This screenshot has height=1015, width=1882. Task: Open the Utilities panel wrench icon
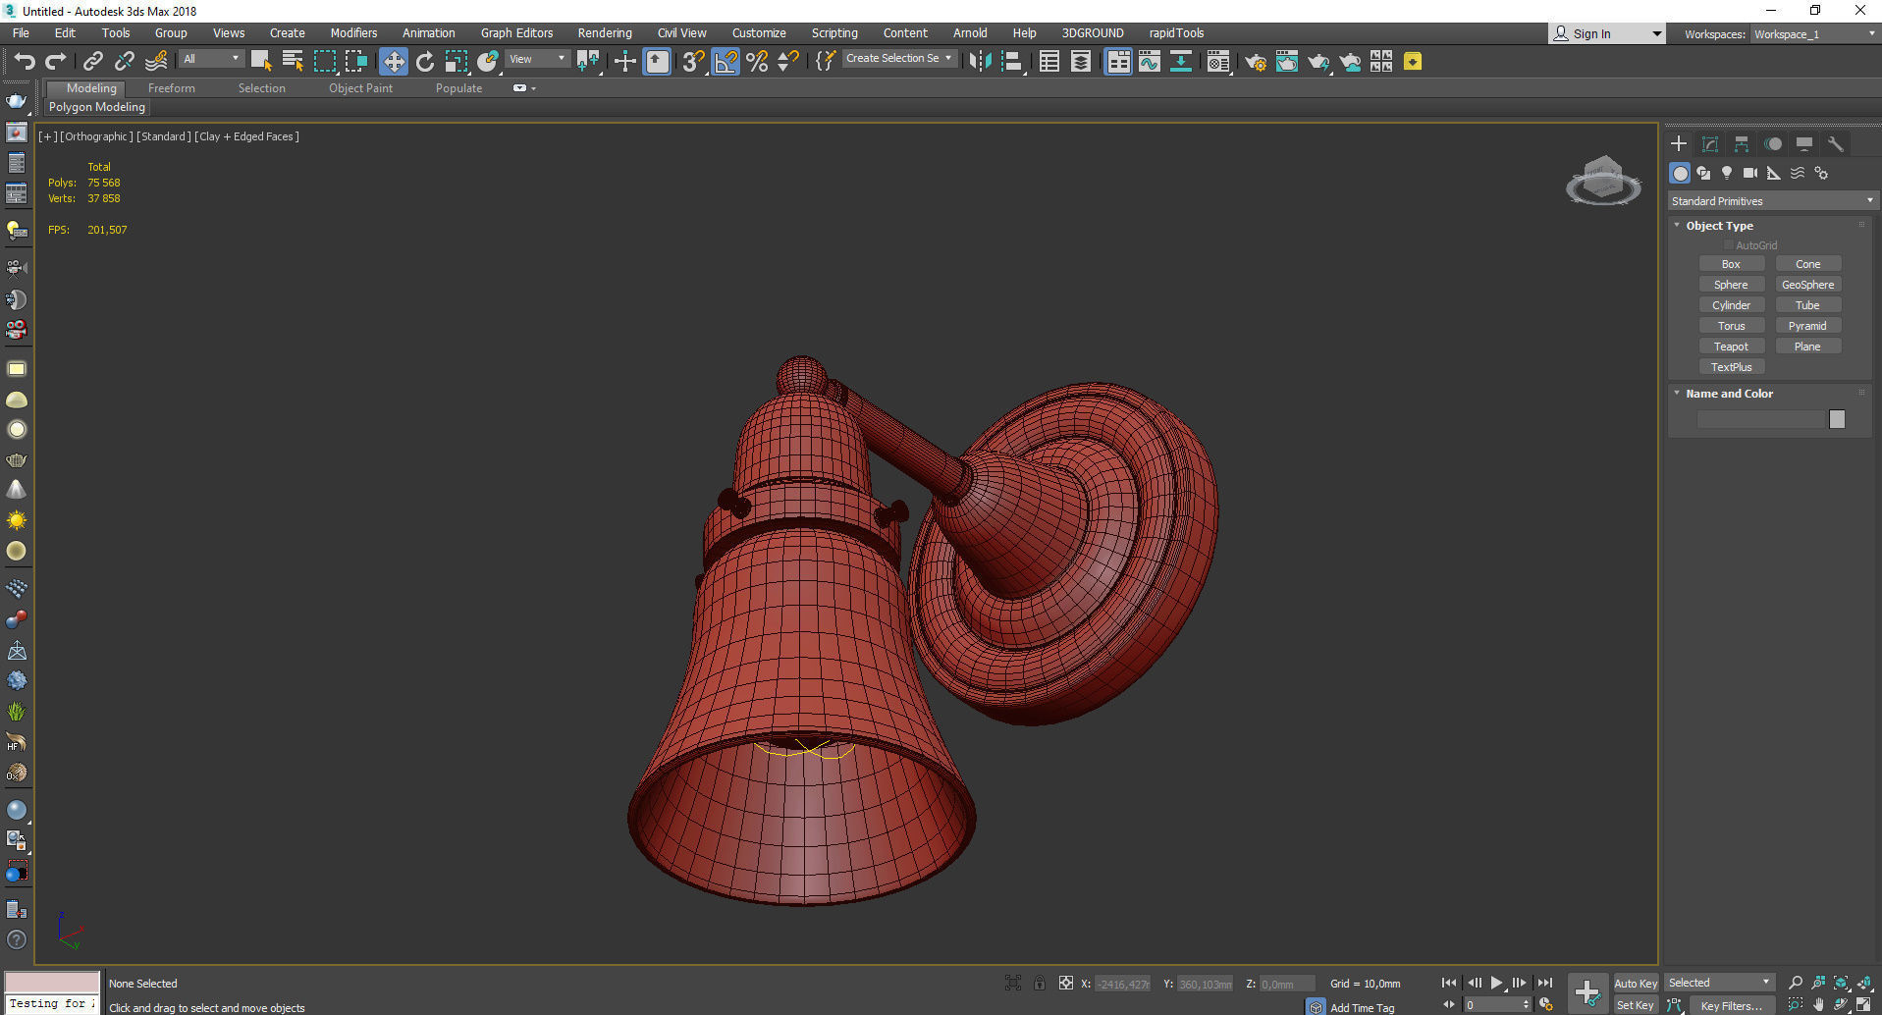pos(1836,143)
